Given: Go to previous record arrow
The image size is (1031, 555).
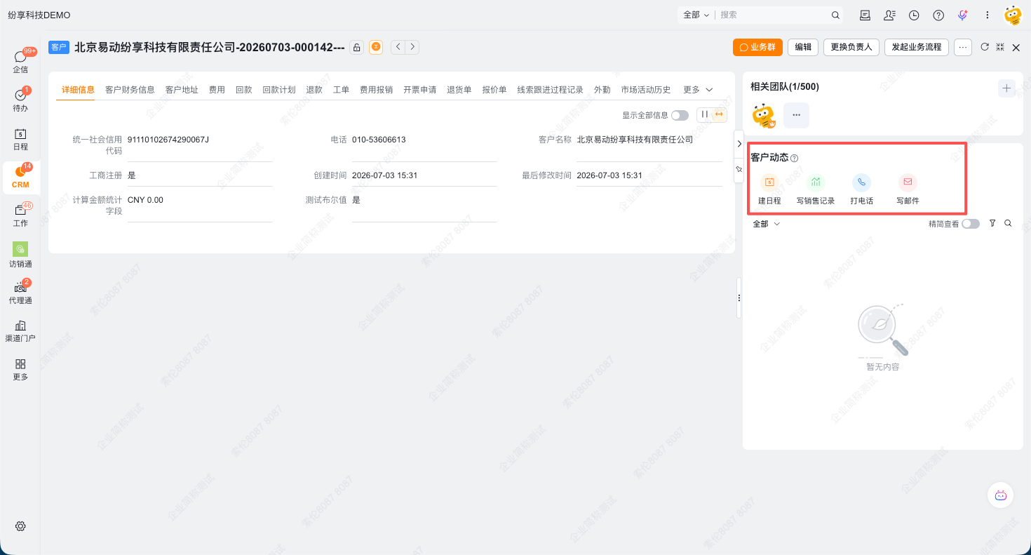Looking at the screenshot, I should point(398,47).
